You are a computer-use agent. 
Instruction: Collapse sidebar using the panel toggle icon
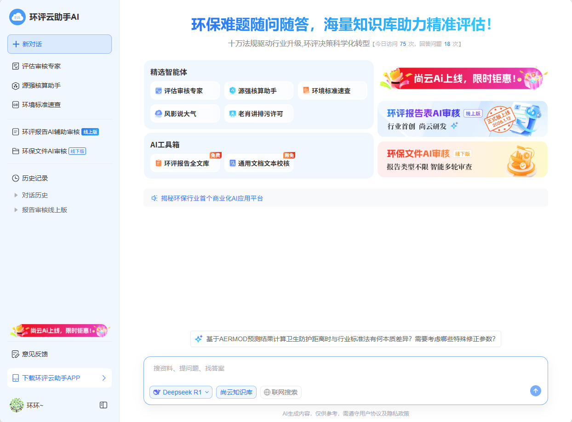[x=103, y=405]
